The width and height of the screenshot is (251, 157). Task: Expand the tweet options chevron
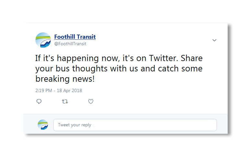pos(214,40)
